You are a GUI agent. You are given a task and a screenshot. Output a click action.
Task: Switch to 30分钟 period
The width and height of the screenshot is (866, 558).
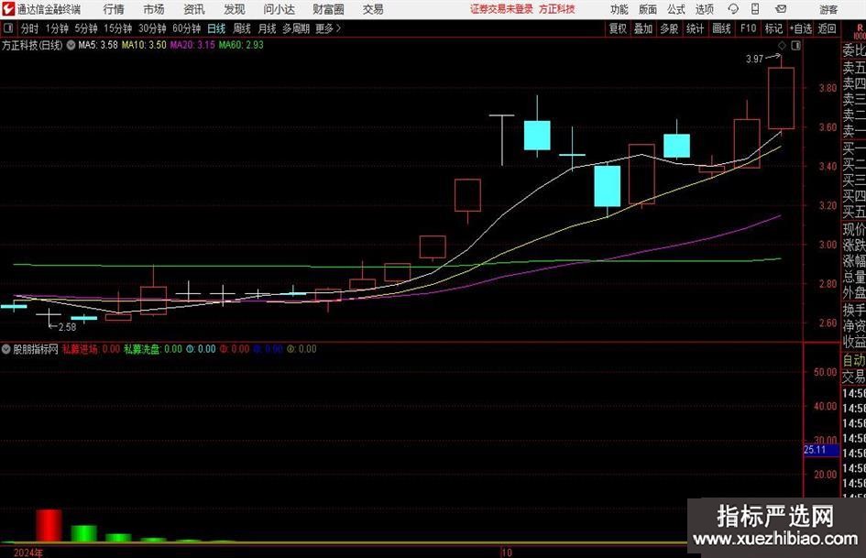pyautogui.click(x=152, y=28)
